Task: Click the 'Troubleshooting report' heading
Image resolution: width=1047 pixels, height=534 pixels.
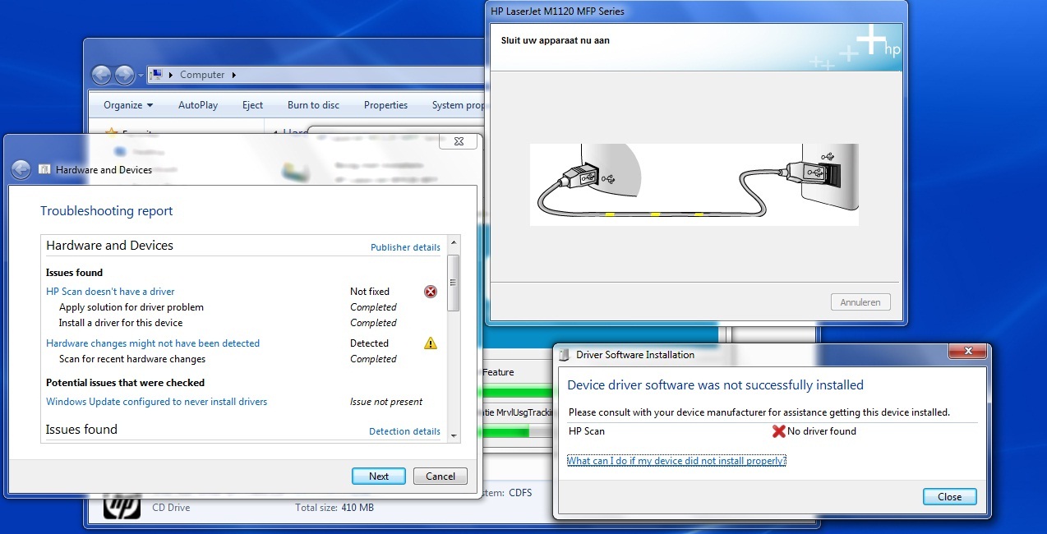Action: 107,211
